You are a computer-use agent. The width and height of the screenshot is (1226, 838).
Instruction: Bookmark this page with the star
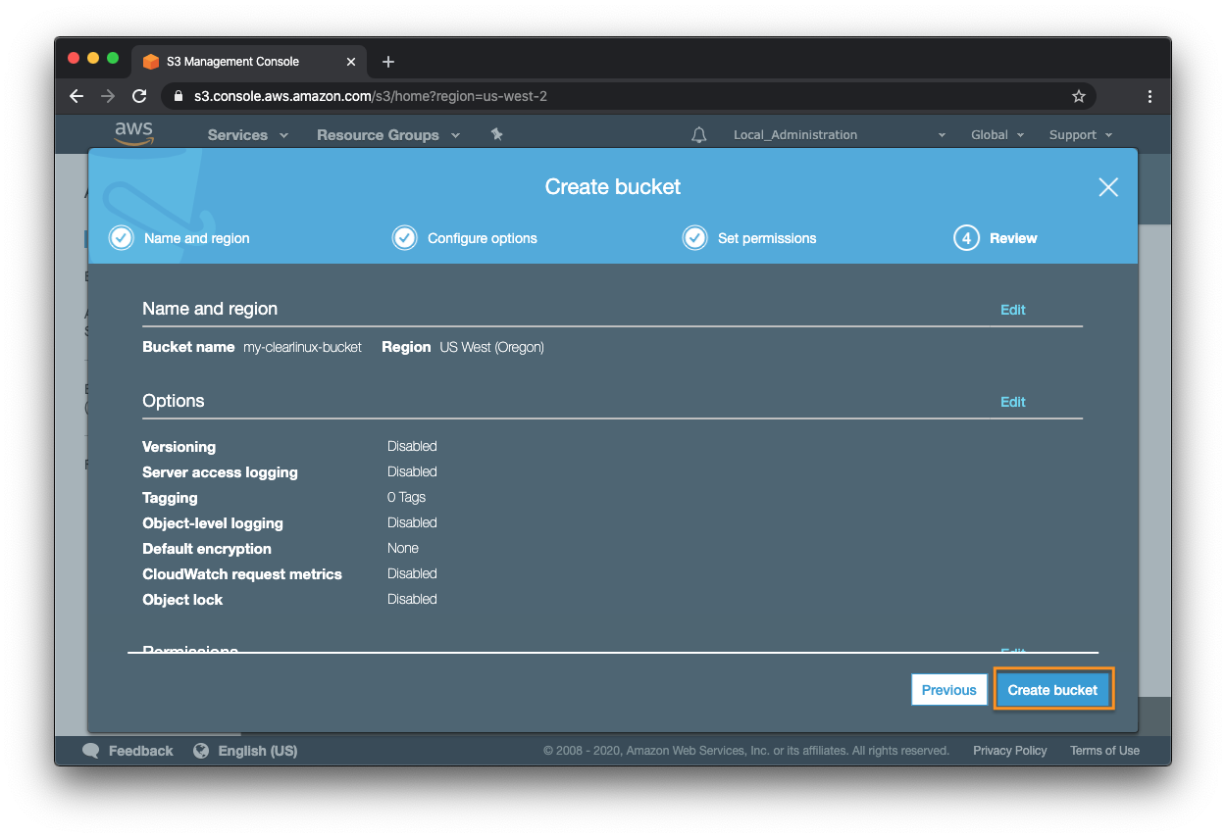[x=1078, y=96]
